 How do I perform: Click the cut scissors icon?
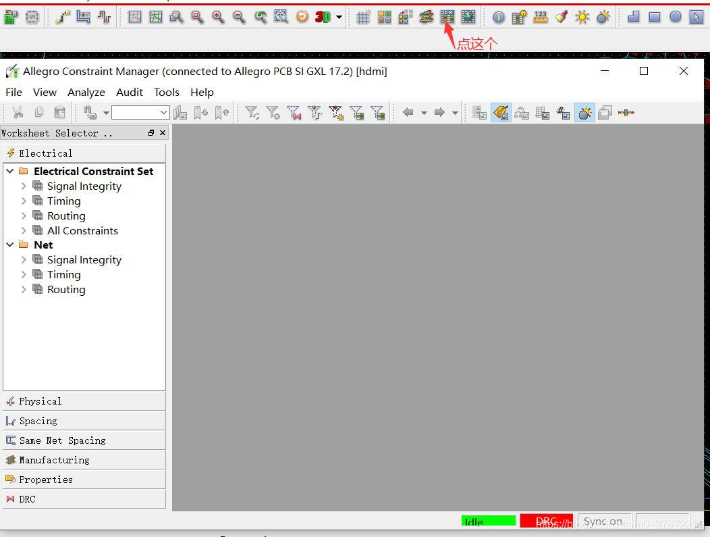(18, 113)
